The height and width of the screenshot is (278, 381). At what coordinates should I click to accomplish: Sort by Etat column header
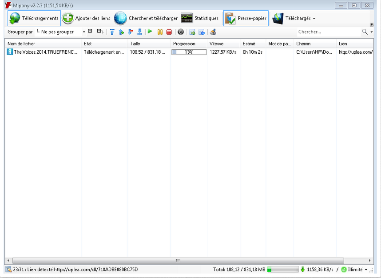coord(104,44)
